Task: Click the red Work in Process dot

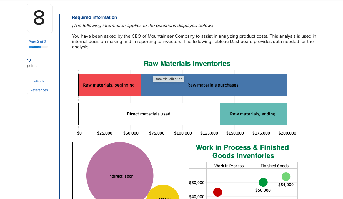Action: click(x=217, y=192)
